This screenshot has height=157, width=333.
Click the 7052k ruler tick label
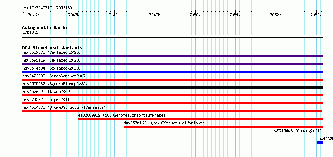click(275, 15)
